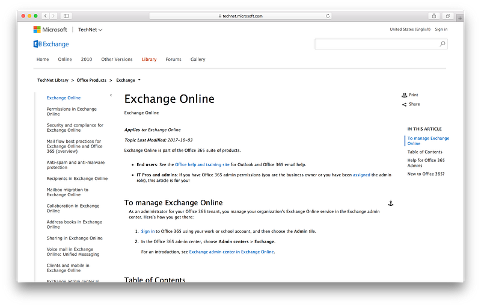Open Mailbox migration to Exchange Online

click(67, 192)
